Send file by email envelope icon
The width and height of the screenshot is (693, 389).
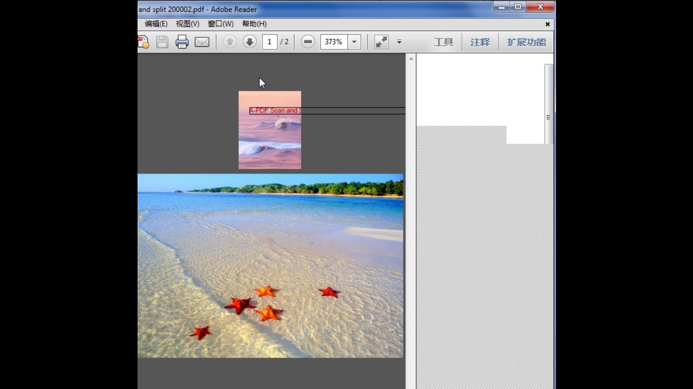click(202, 42)
